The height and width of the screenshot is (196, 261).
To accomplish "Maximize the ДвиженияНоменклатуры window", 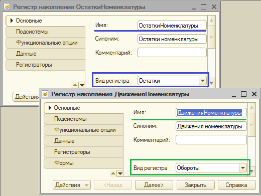I will (x=243, y=94).
